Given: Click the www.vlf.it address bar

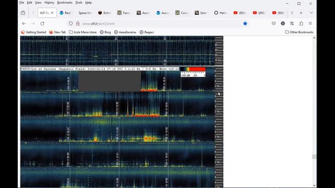Looking at the screenshot, I should point(158,23).
